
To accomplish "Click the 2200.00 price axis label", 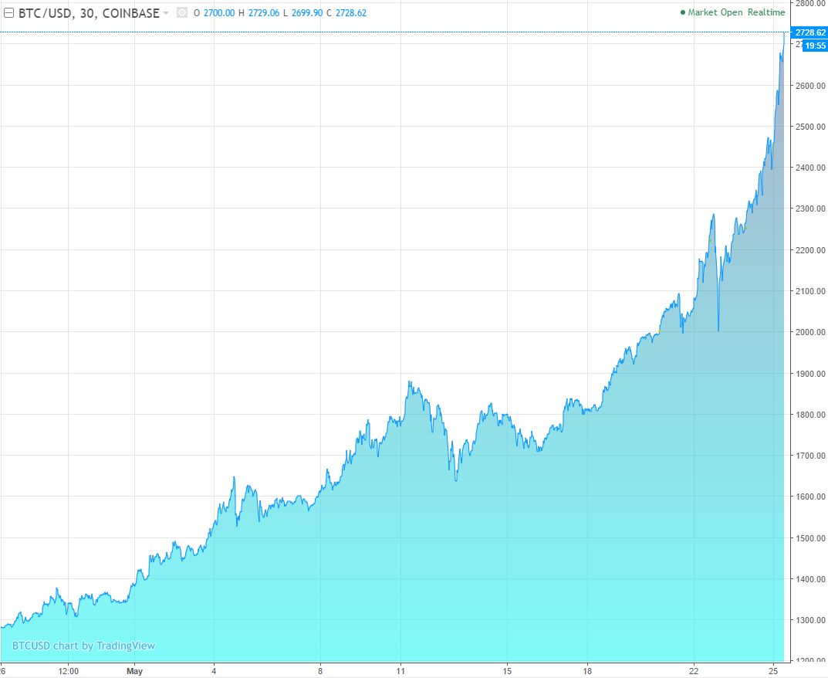I will (810, 250).
